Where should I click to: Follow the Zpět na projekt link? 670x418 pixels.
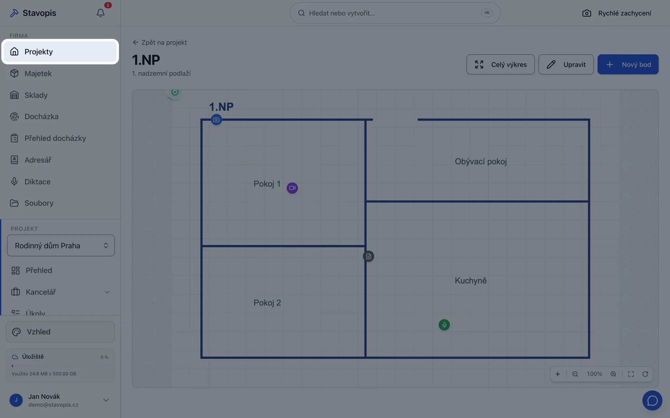[160, 42]
